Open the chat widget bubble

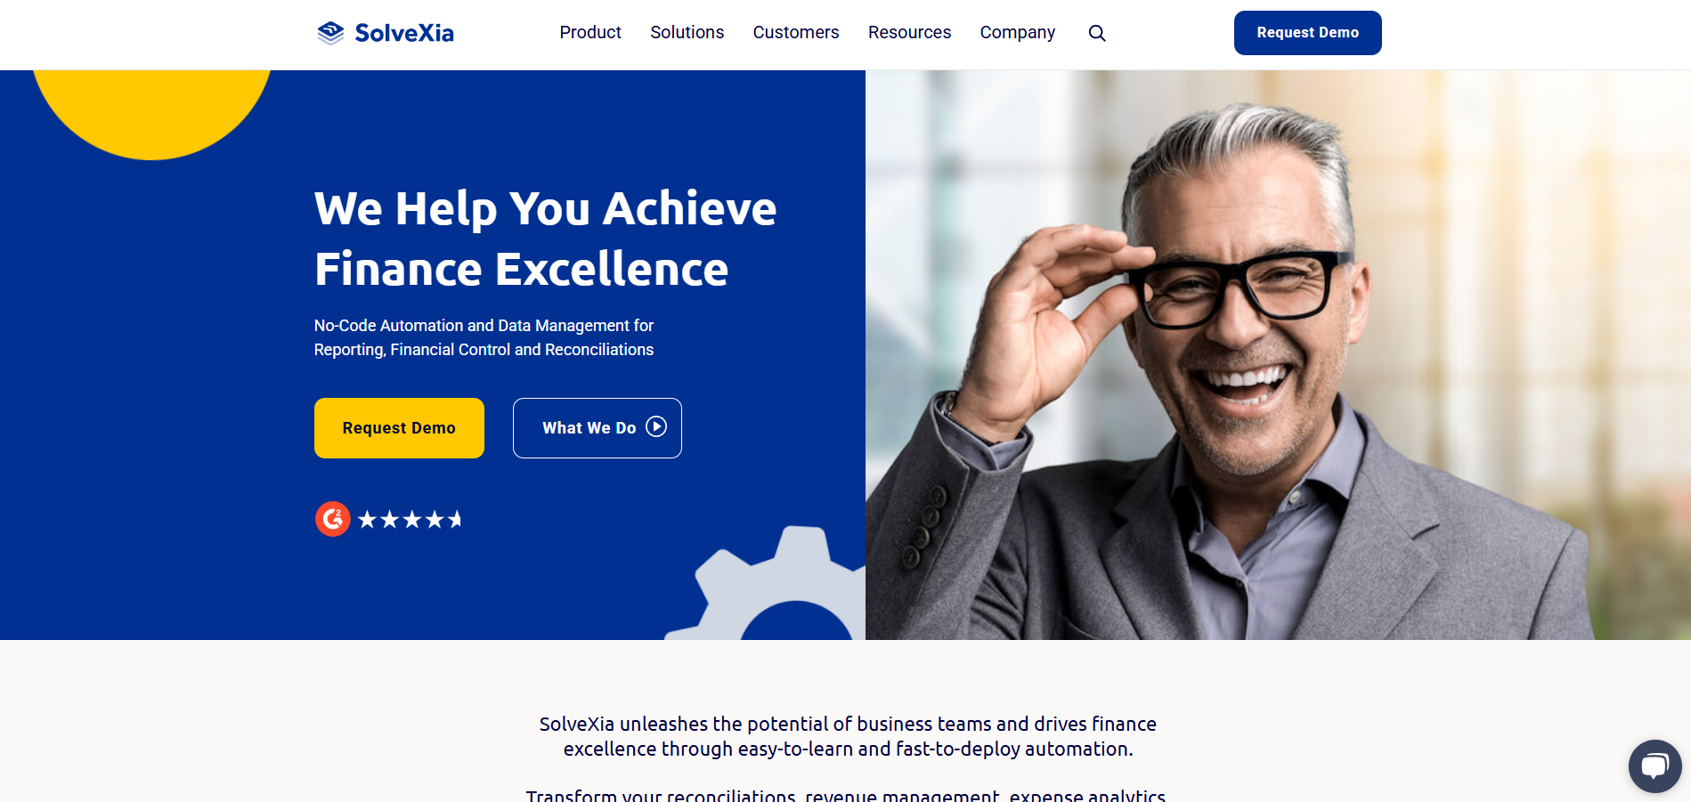[1655, 766]
